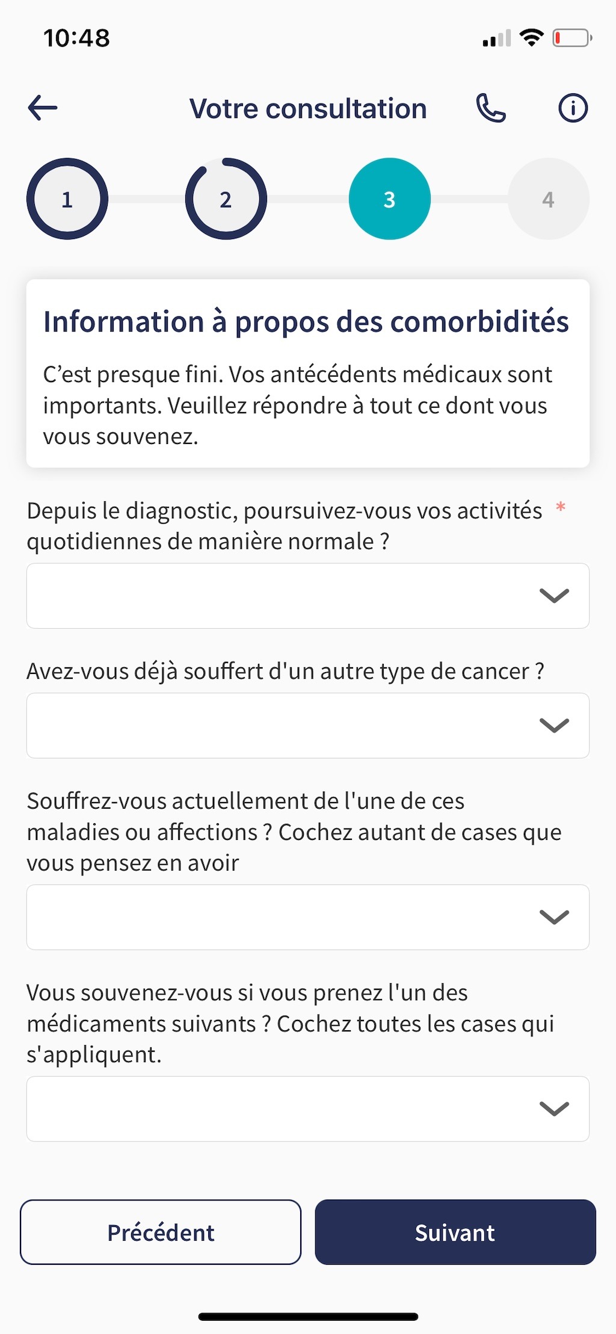Tap the cellular signal bars icon

[496, 39]
